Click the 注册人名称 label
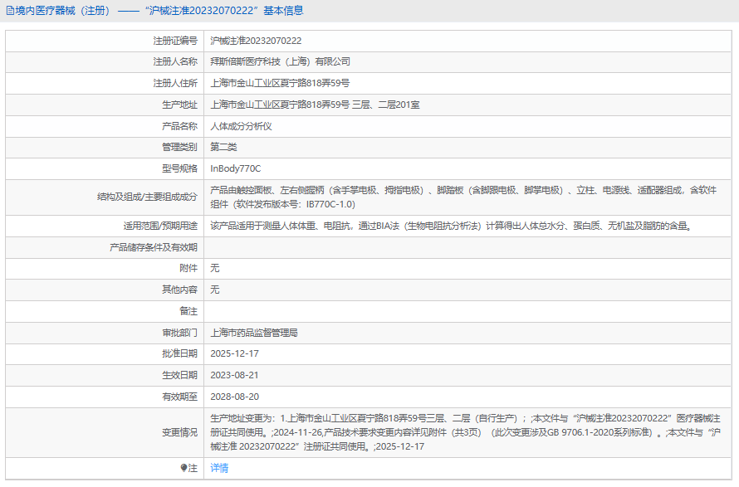 (175, 61)
